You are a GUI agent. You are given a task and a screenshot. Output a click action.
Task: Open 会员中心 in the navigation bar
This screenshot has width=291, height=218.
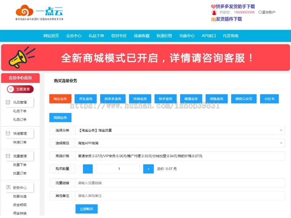click(74, 36)
